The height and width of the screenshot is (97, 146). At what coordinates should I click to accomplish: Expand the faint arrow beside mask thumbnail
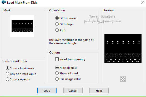[x=36, y=26]
